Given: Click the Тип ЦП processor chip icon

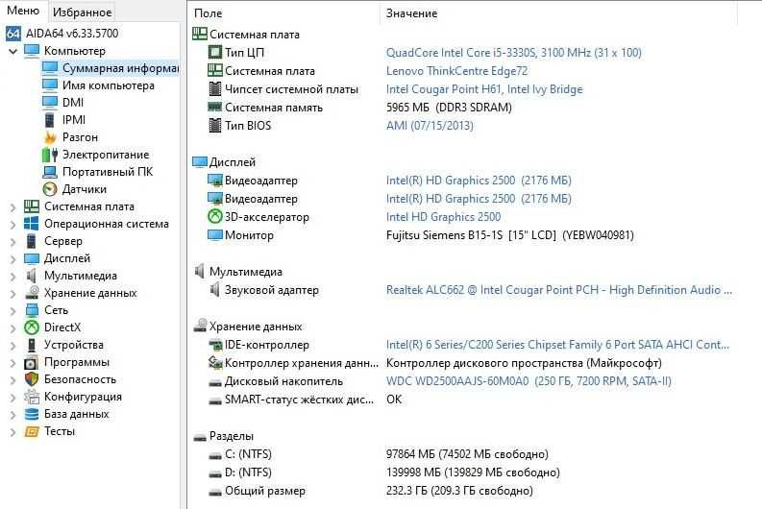Looking at the screenshot, I should (215, 52).
